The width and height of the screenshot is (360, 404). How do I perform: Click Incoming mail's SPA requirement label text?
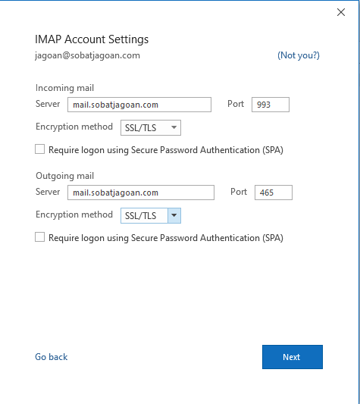[x=166, y=150]
